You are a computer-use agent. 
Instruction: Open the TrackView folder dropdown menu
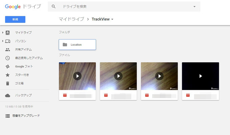[112, 19]
